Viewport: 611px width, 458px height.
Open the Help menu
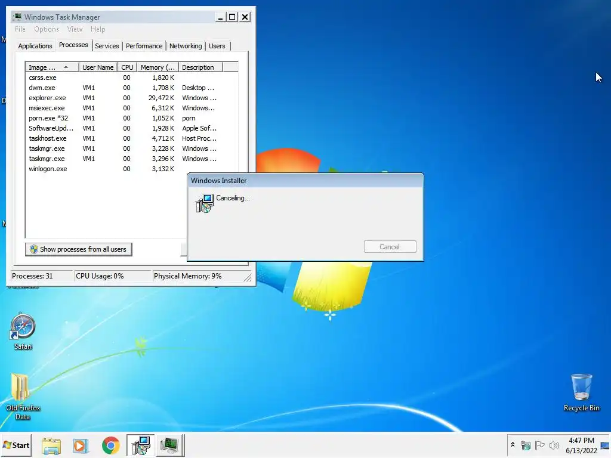98,29
